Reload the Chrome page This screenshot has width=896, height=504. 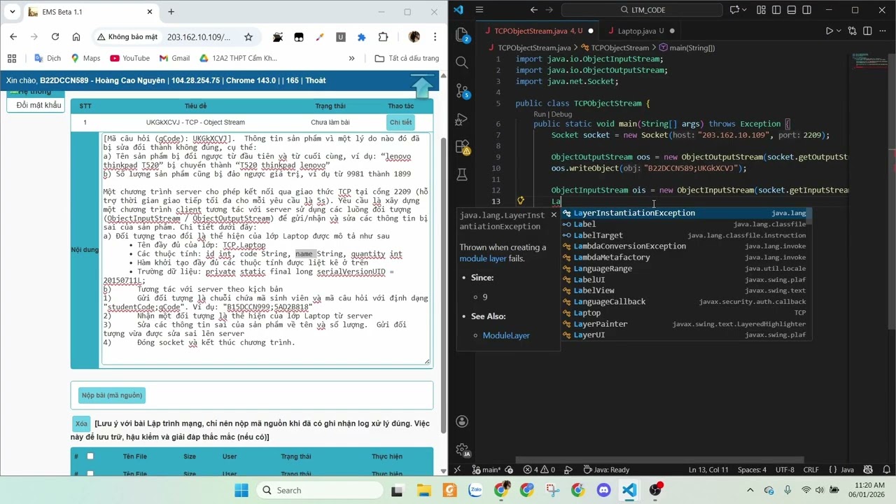click(x=55, y=37)
